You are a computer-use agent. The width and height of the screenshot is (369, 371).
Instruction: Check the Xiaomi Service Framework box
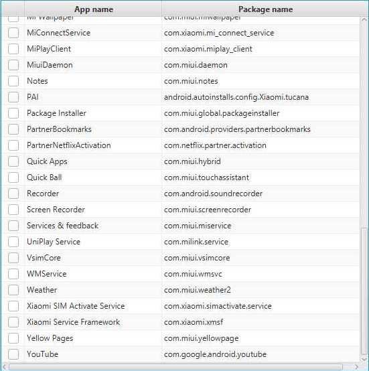(x=13, y=322)
